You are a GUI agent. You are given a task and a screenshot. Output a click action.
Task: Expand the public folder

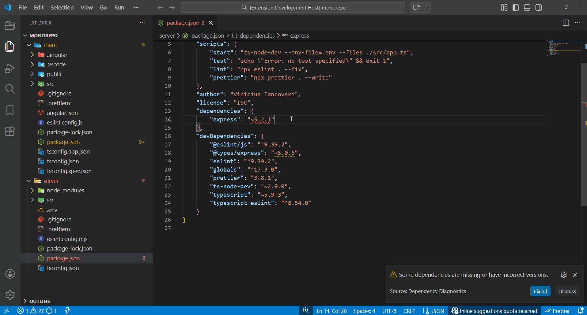(32, 74)
